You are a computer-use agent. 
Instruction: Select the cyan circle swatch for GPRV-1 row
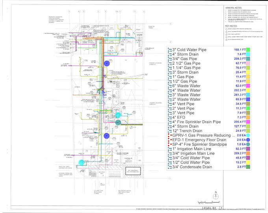[248, 135]
